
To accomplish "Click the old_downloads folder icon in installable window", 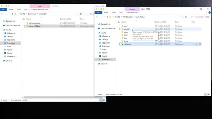I will coord(27,23).
